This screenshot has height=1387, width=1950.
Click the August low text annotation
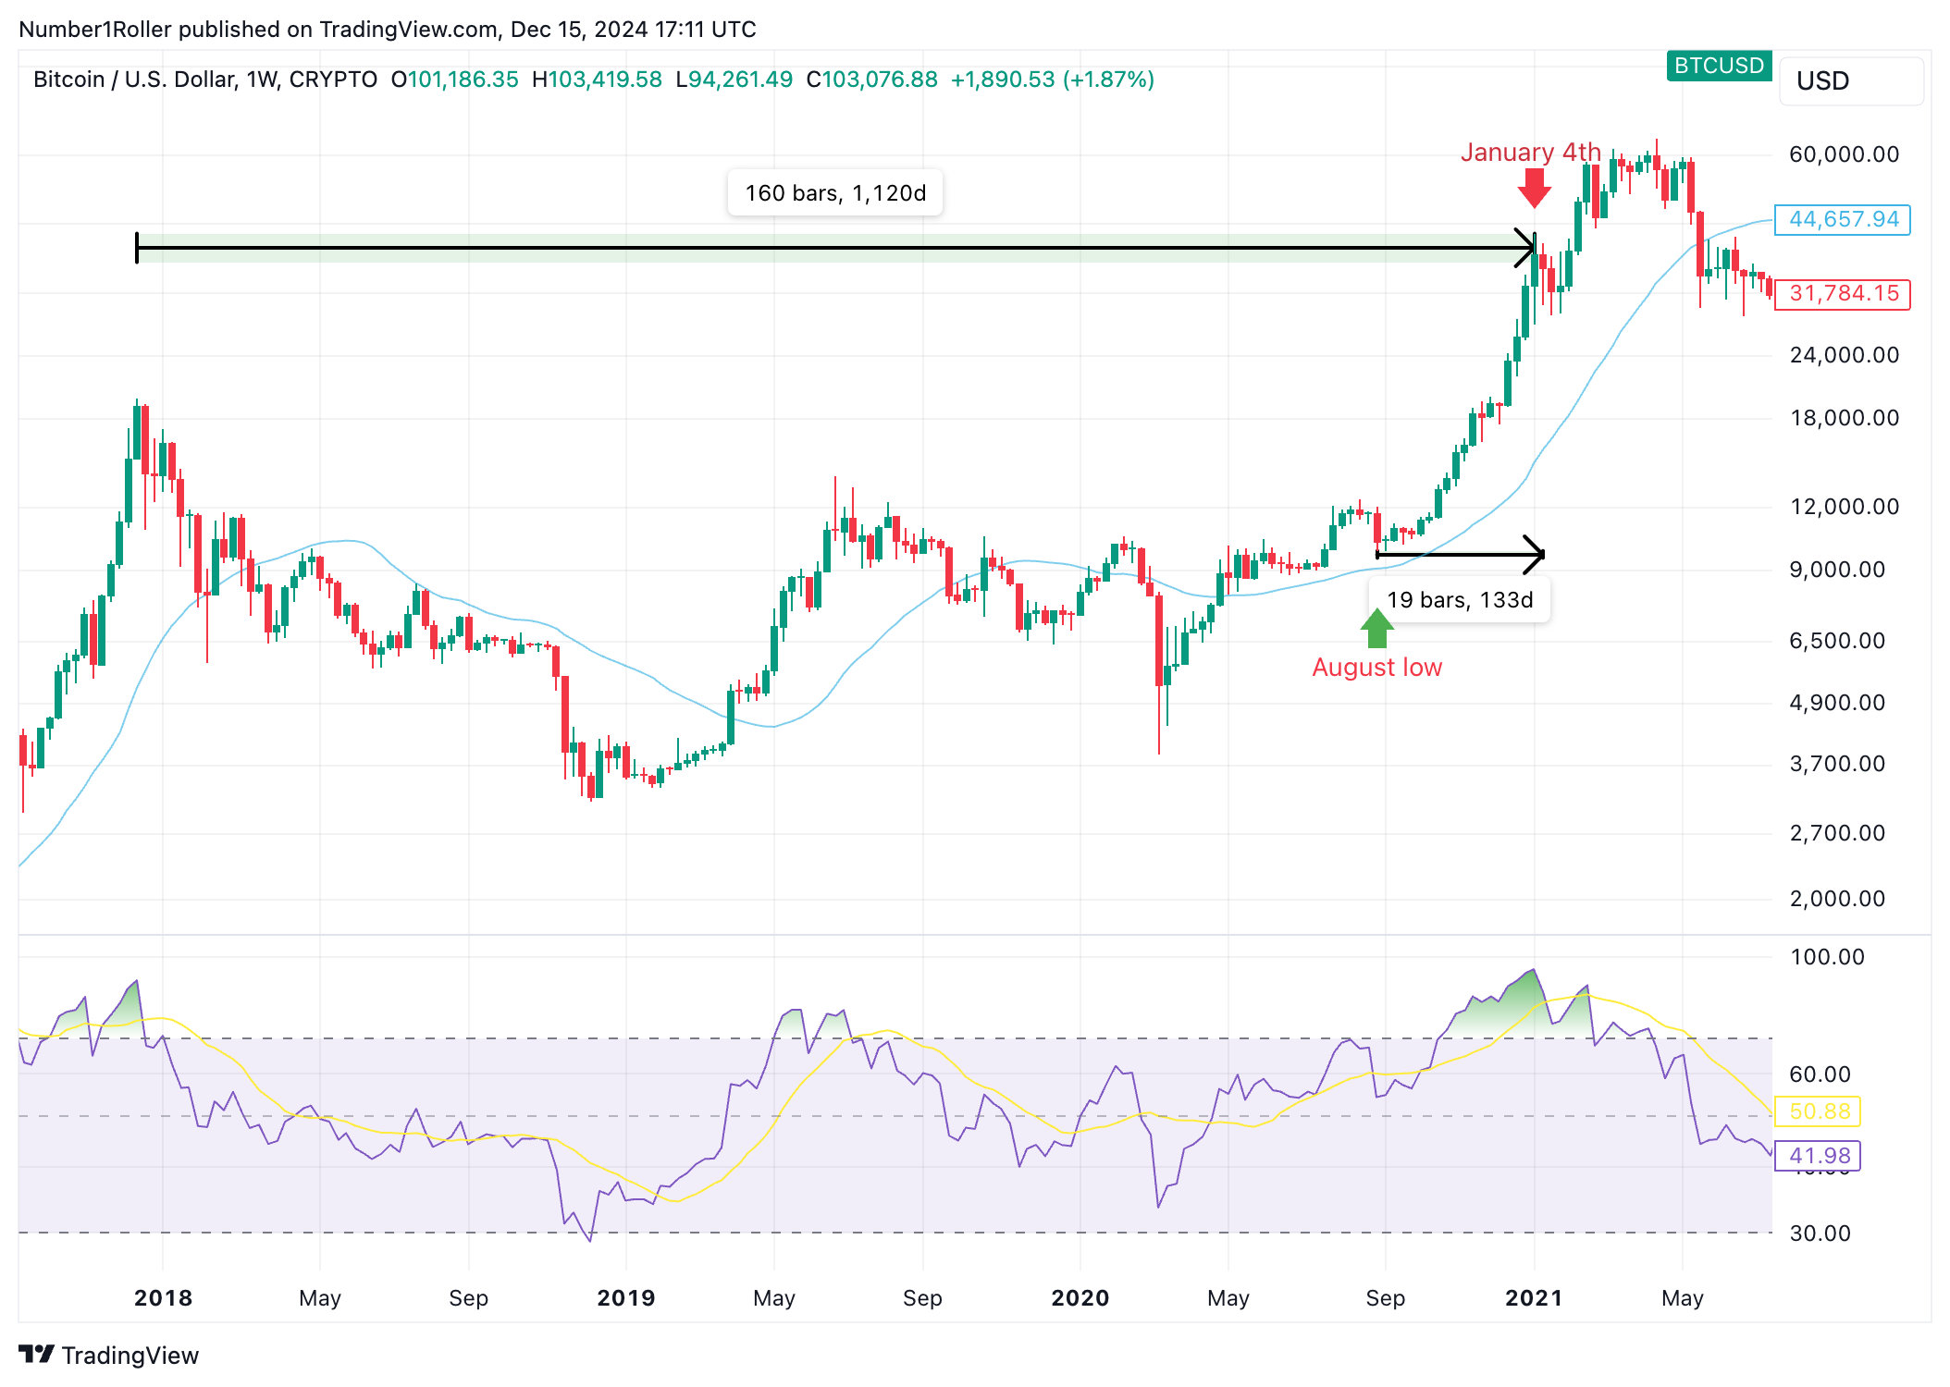point(1376,668)
